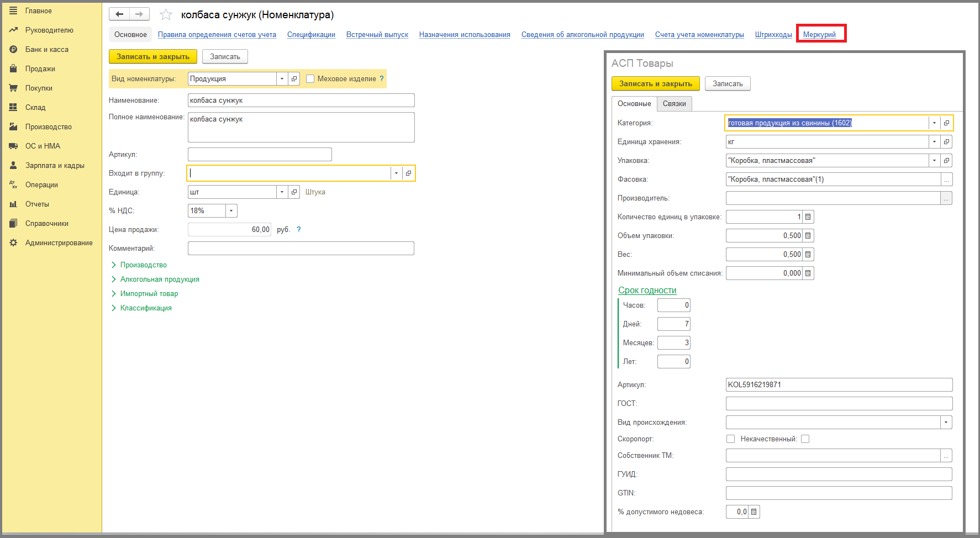Viewport: 980px width, 538px height.
Task: Open Сведения об алкогольной продукции link
Action: click(x=583, y=34)
